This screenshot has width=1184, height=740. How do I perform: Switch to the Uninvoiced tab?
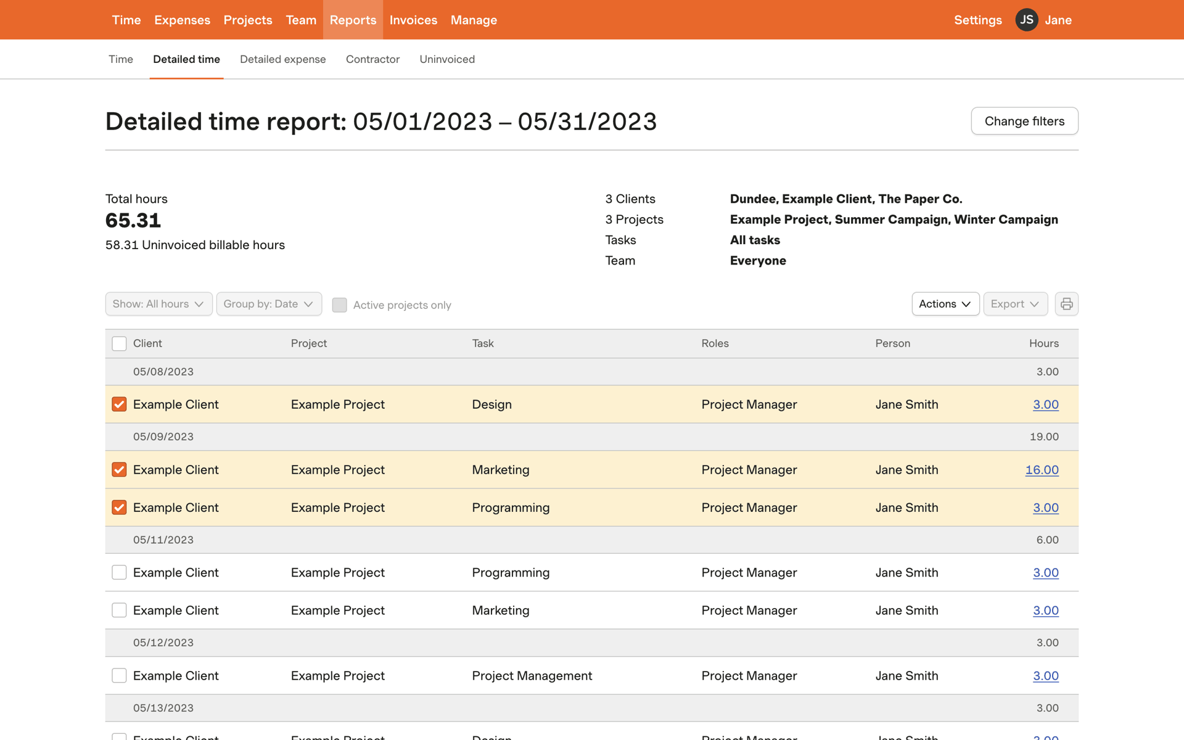tap(447, 59)
